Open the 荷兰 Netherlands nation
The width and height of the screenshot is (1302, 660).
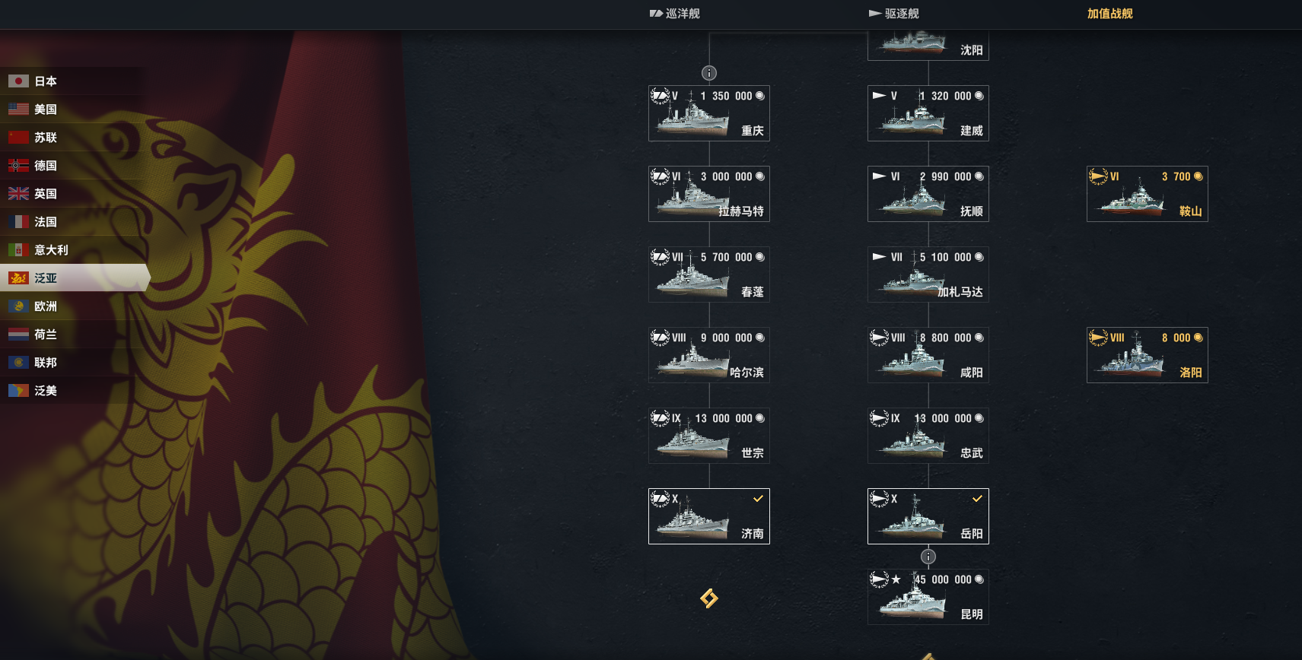point(73,334)
